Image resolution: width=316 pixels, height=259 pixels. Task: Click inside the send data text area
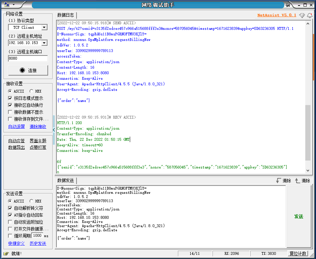click(x=171, y=216)
